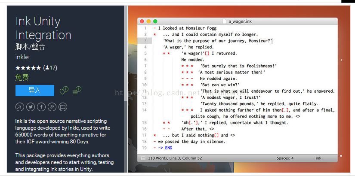Open the ink syntax selector in status bar
The width and height of the screenshot is (355, 176).
coord(318,158)
